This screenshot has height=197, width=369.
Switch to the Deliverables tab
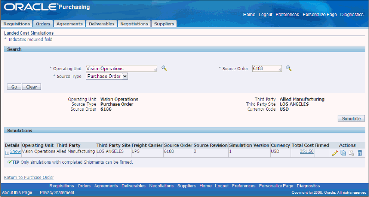tap(101, 24)
